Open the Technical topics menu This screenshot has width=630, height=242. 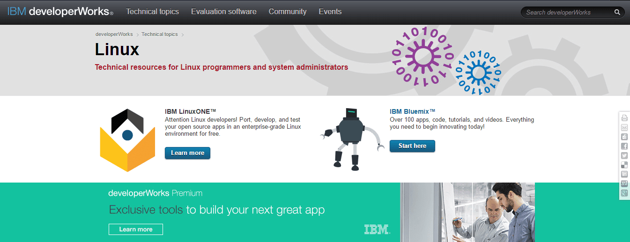tap(152, 12)
